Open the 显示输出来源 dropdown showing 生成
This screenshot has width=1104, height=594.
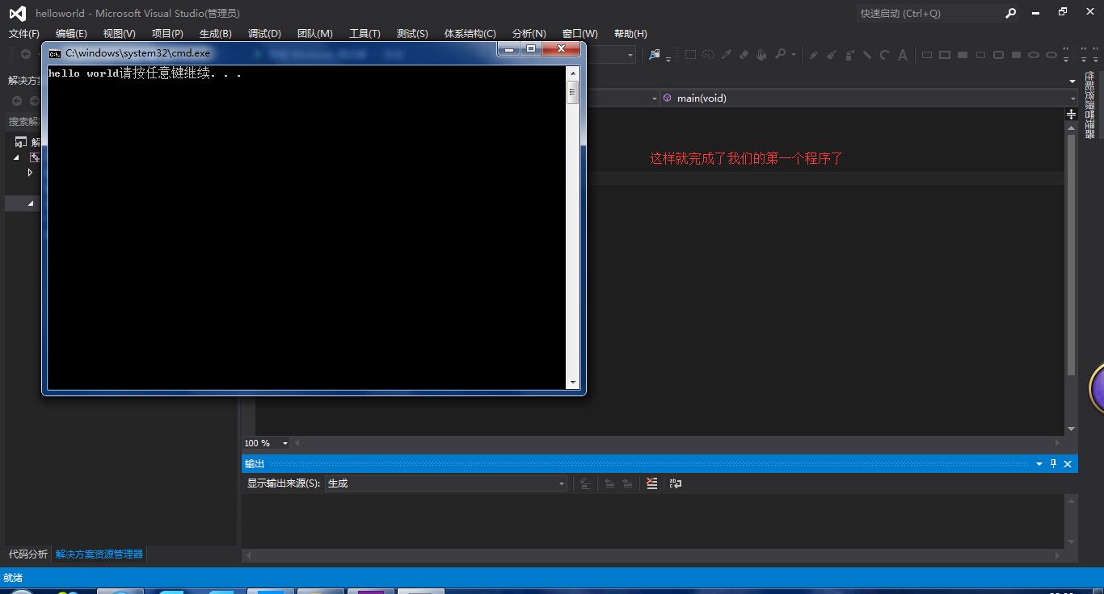point(446,483)
